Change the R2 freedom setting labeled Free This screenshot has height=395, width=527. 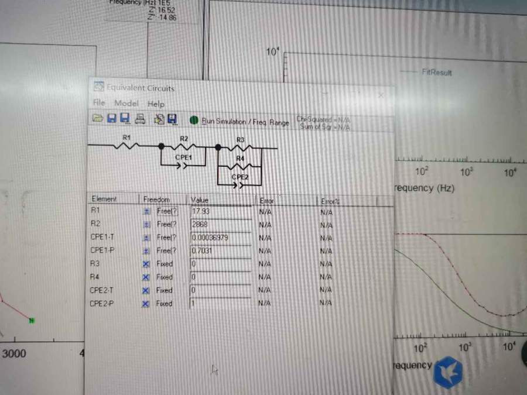166,224
